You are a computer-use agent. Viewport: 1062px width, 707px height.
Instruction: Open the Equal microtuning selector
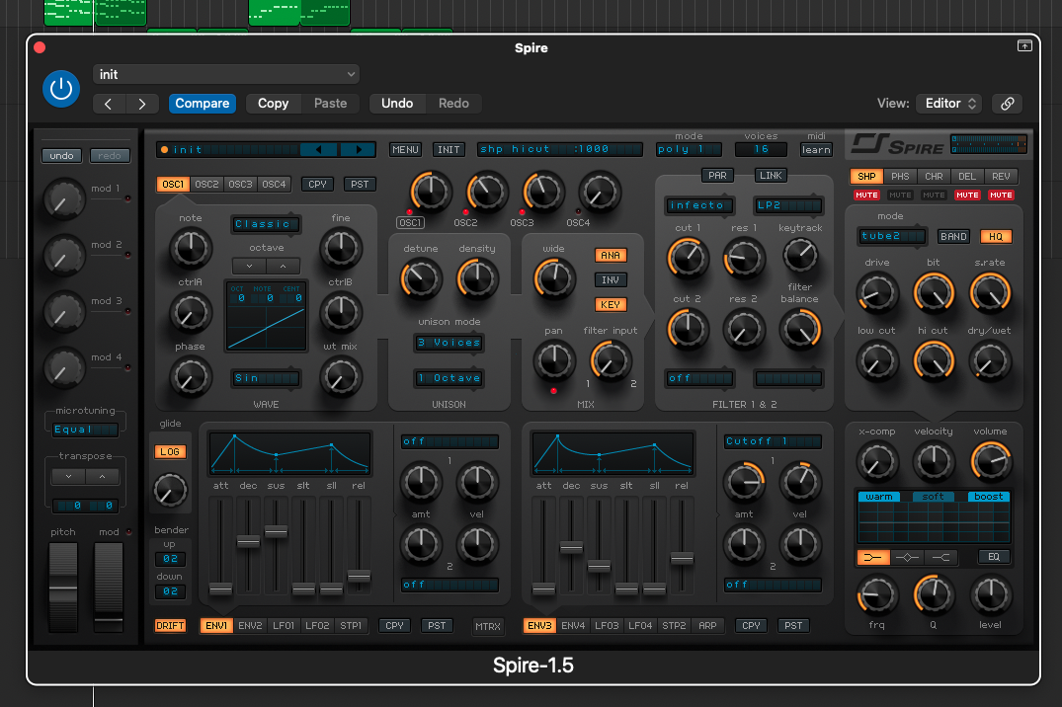[85, 430]
